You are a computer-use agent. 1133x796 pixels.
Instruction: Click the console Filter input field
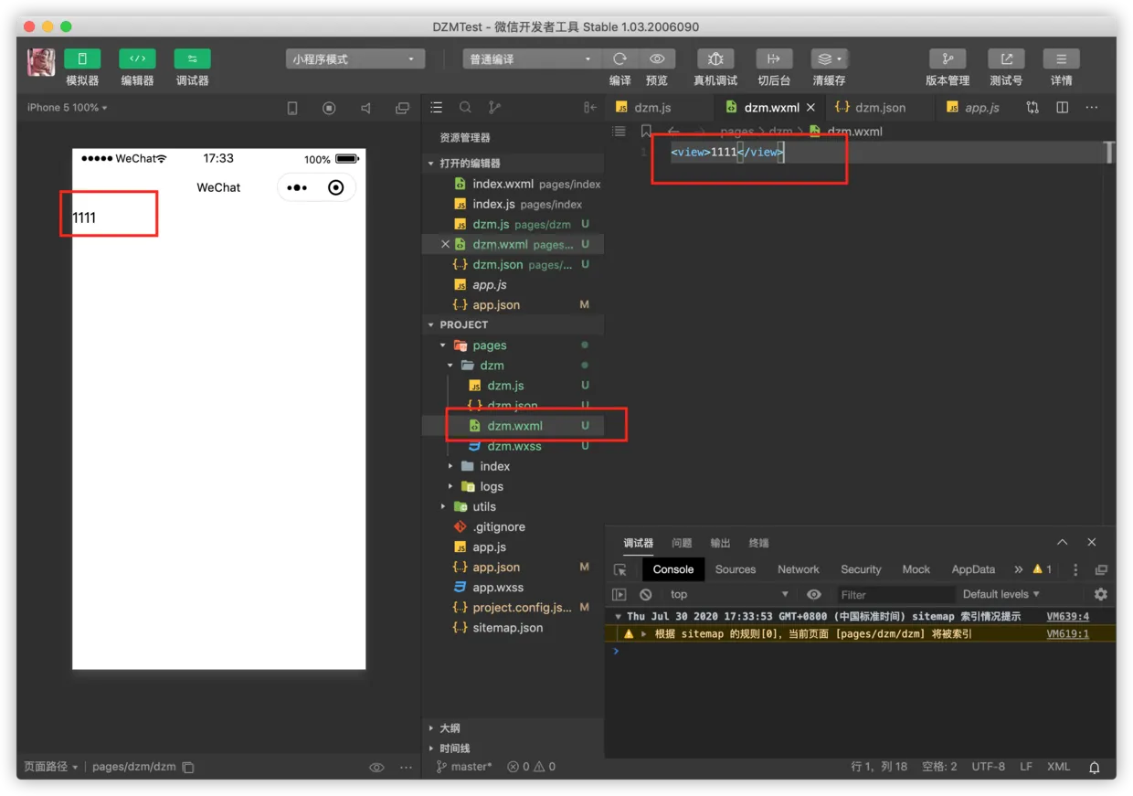(895, 594)
